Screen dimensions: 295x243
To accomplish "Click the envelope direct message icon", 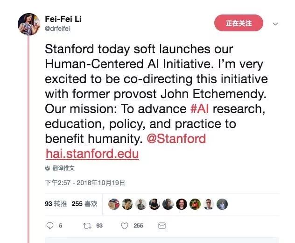I will tap(162, 226).
